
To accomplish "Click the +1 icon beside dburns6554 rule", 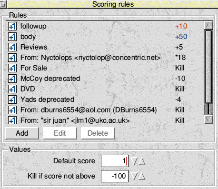I will tap(12, 110).
